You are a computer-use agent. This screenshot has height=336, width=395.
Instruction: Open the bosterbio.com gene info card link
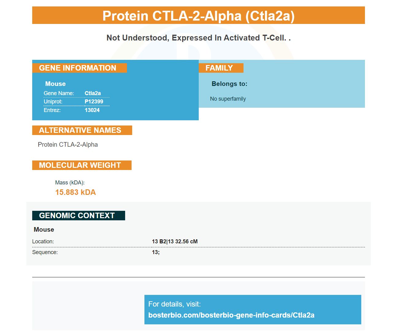[231, 315]
